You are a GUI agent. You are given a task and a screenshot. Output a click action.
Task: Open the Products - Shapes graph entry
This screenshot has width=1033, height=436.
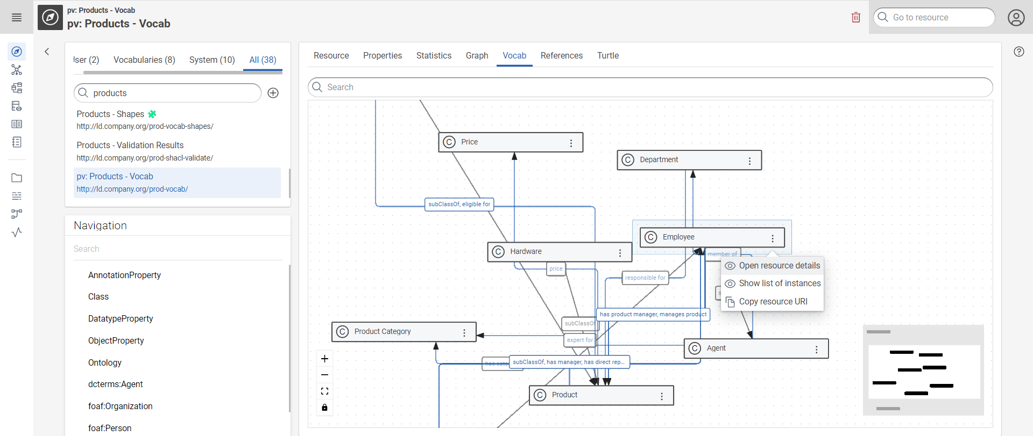(110, 114)
